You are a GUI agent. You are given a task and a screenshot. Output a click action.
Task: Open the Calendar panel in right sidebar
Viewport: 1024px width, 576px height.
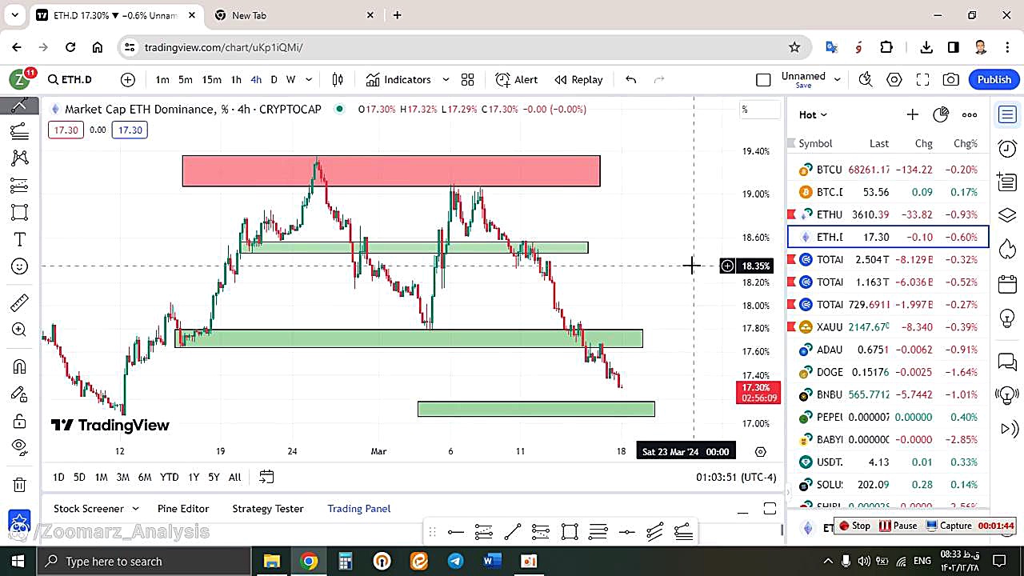tap(1007, 284)
